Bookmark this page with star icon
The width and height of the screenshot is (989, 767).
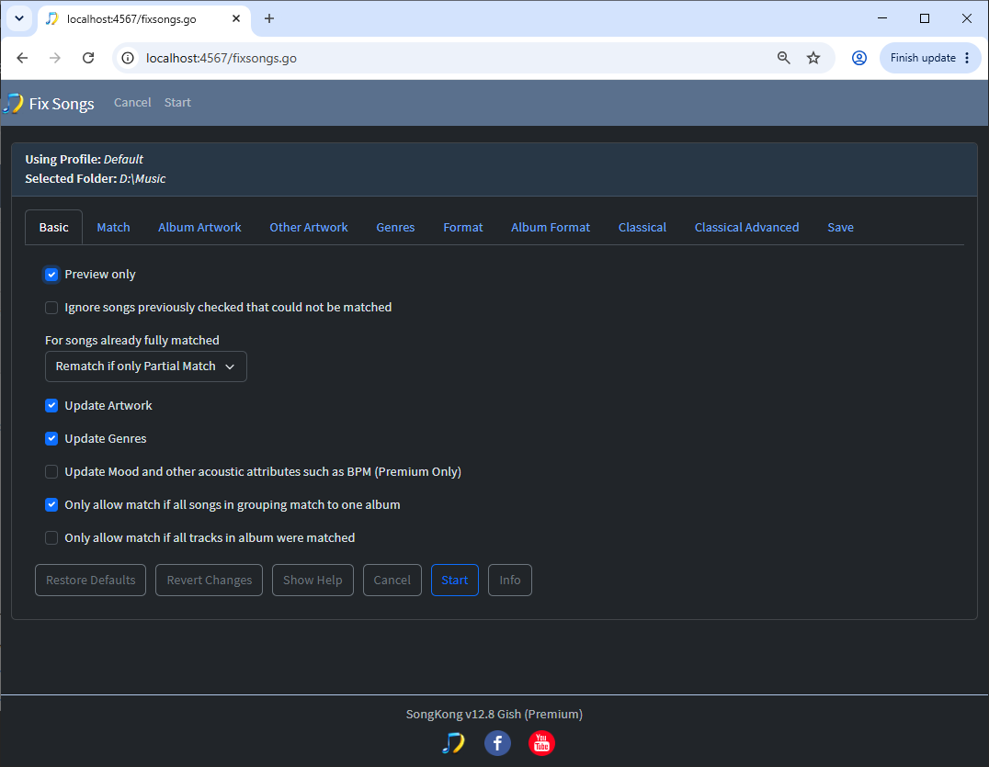coord(813,58)
